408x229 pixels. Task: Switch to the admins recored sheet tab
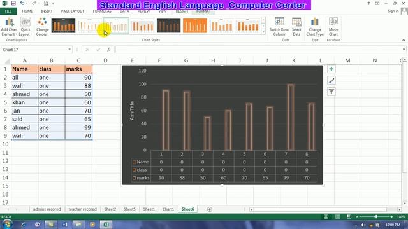pyautogui.click(x=47, y=209)
